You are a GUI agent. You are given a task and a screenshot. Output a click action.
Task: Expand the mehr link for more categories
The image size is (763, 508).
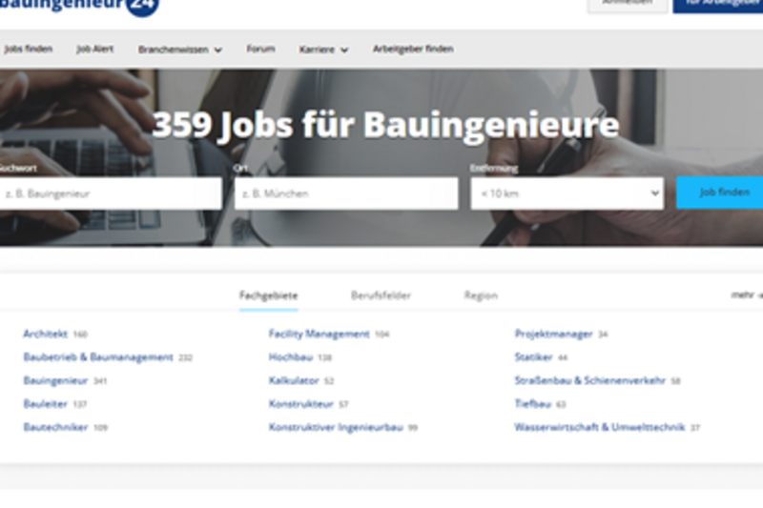tap(745, 295)
